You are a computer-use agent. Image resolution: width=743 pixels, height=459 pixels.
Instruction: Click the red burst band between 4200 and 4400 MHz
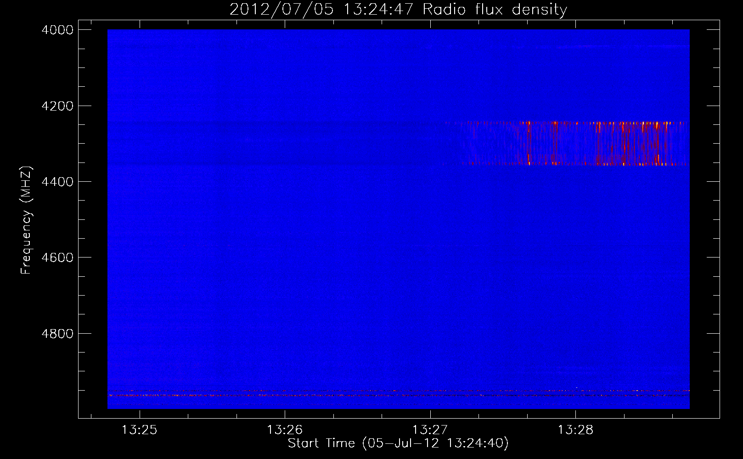(x=566, y=143)
